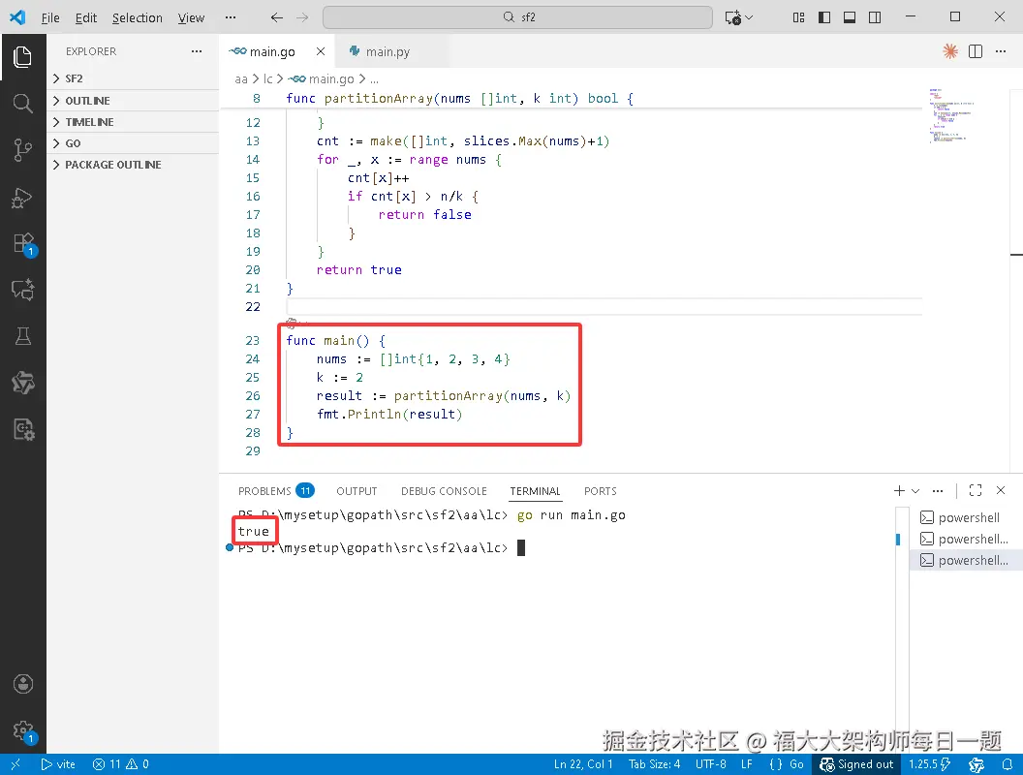Expand the SF2 folder section
The image size is (1023, 775).
pyautogui.click(x=133, y=78)
